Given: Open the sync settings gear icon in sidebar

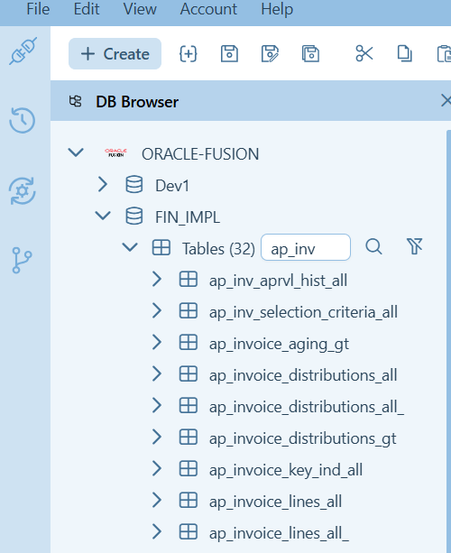Looking at the screenshot, I should pyautogui.click(x=23, y=191).
